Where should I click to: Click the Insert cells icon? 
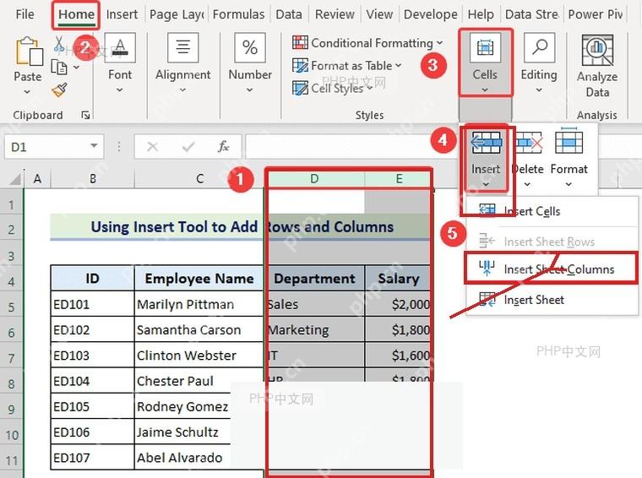pos(486,143)
